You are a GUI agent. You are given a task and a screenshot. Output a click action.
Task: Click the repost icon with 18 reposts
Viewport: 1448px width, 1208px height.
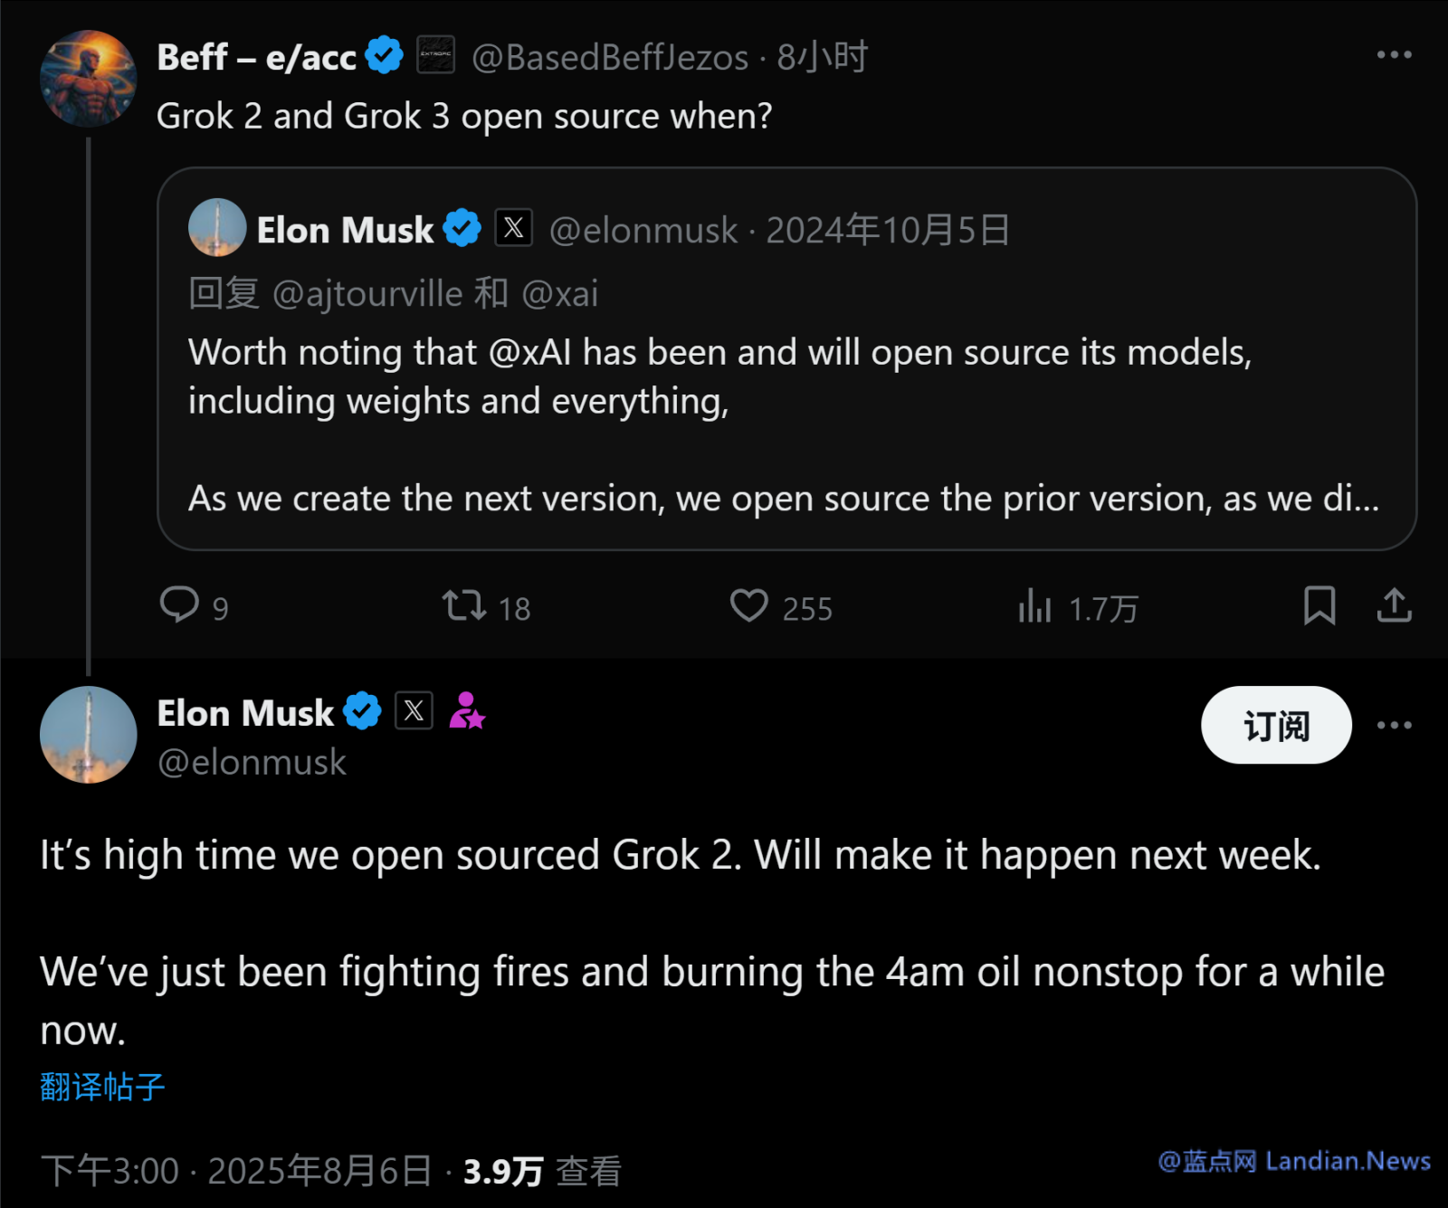point(464,605)
